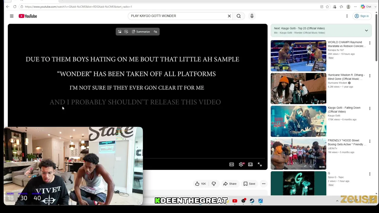Enter fullscreen on the video player
The width and height of the screenshot is (379, 213).
coord(260,164)
